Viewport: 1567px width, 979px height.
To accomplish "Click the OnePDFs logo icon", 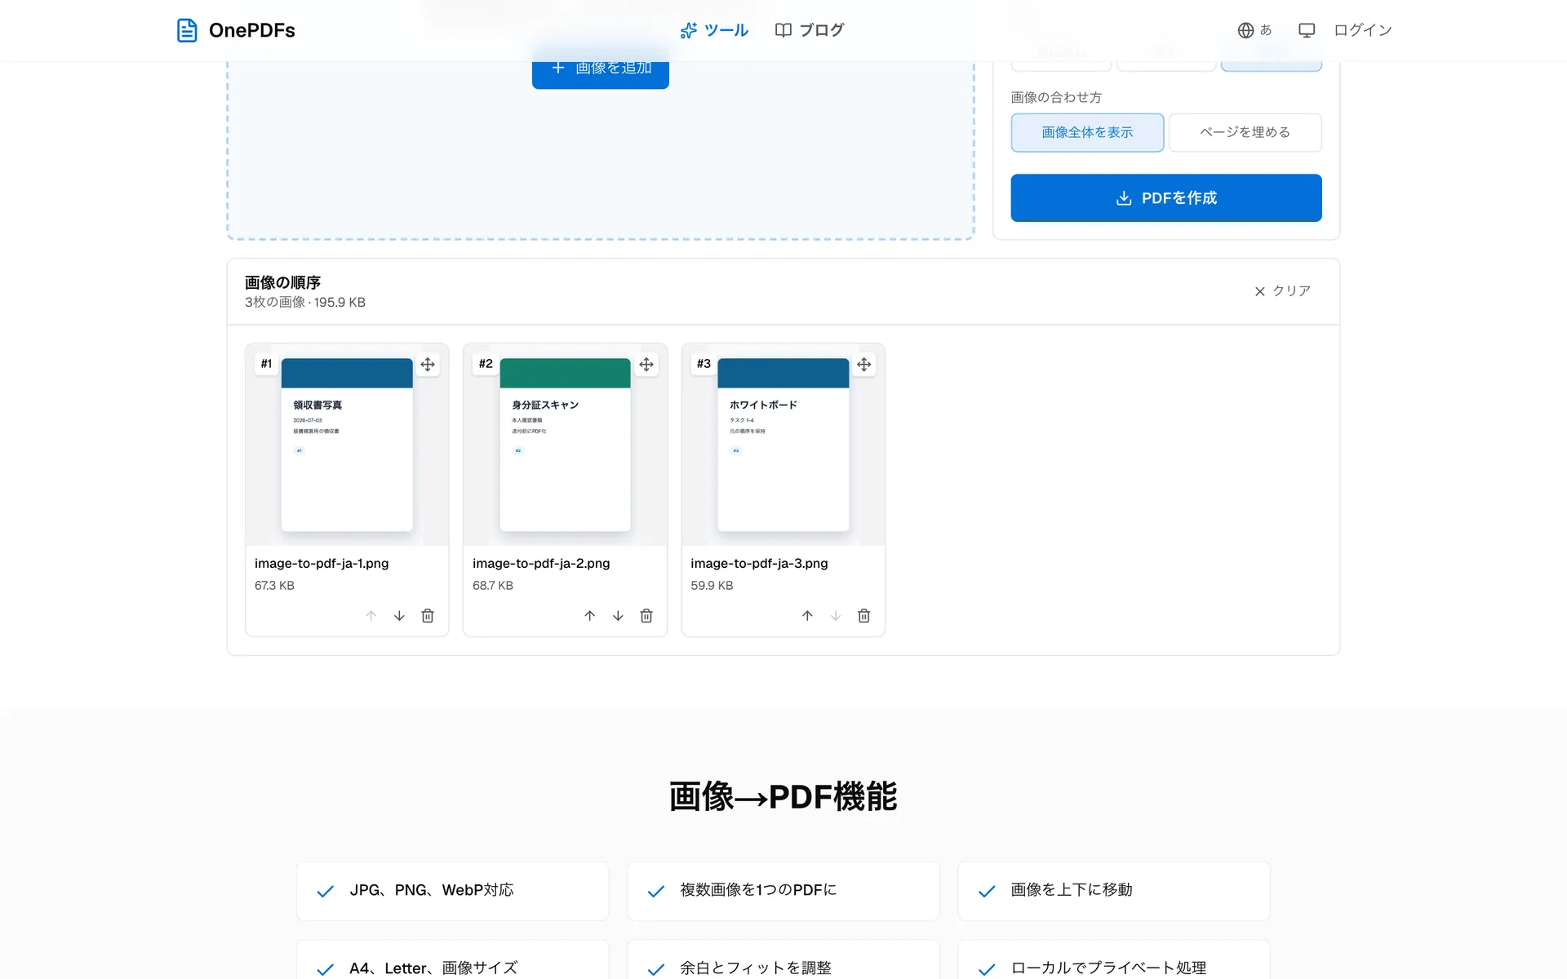I will [x=187, y=30].
